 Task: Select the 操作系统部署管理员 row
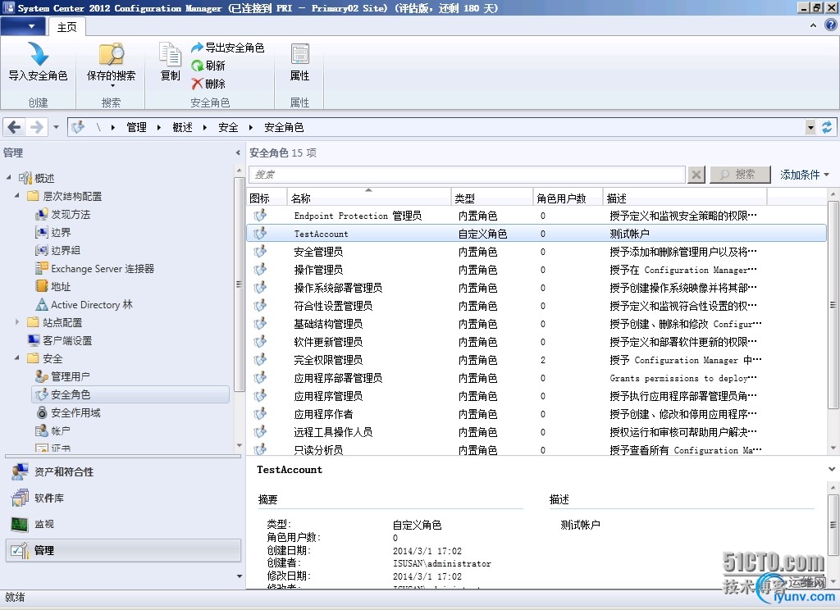(x=536, y=288)
